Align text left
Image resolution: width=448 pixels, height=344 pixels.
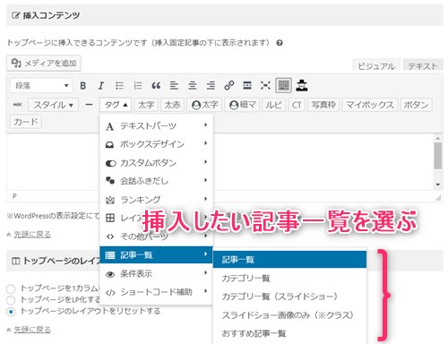[174, 86]
